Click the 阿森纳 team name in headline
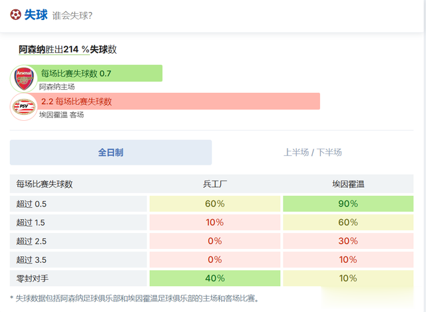Image resolution: width=426 pixels, height=312 pixels. pyautogui.click(x=32, y=49)
